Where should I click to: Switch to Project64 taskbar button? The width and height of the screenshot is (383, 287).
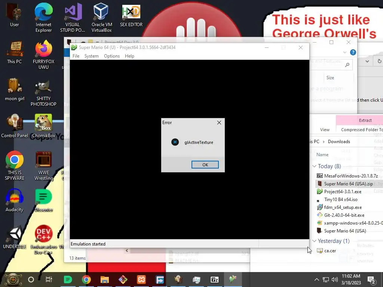point(233,280)
